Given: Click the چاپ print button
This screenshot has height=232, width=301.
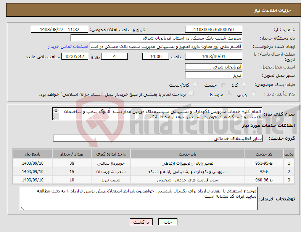Looking at the screenshot, I should pos(167,222).
